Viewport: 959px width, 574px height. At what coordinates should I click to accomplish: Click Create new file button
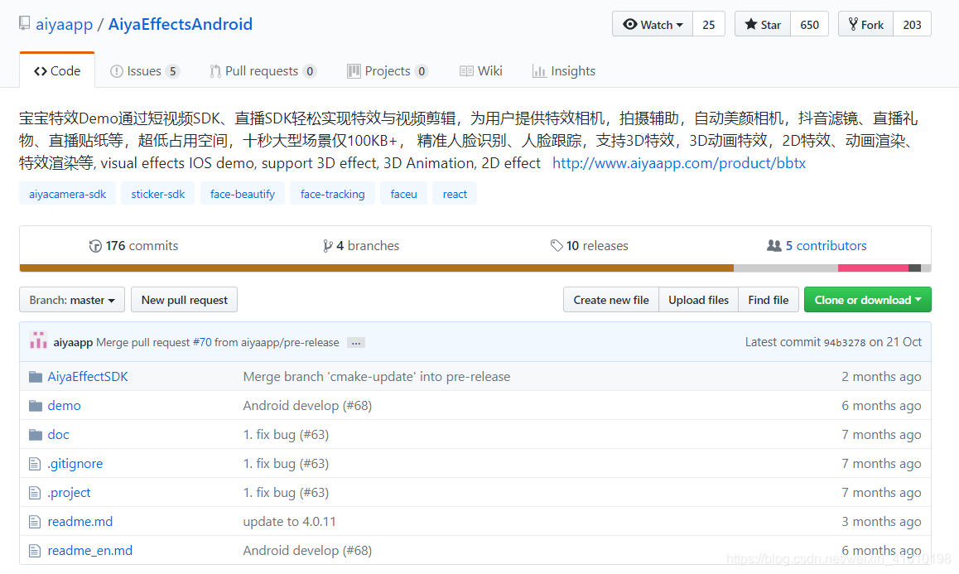(x=611, y=300)
